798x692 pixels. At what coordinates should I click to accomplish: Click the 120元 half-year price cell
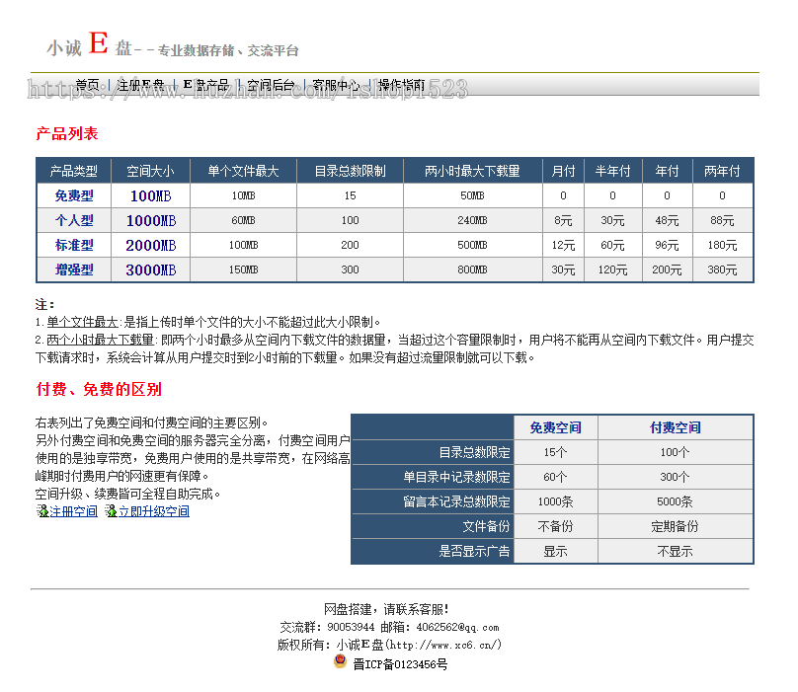pos(612,269)
